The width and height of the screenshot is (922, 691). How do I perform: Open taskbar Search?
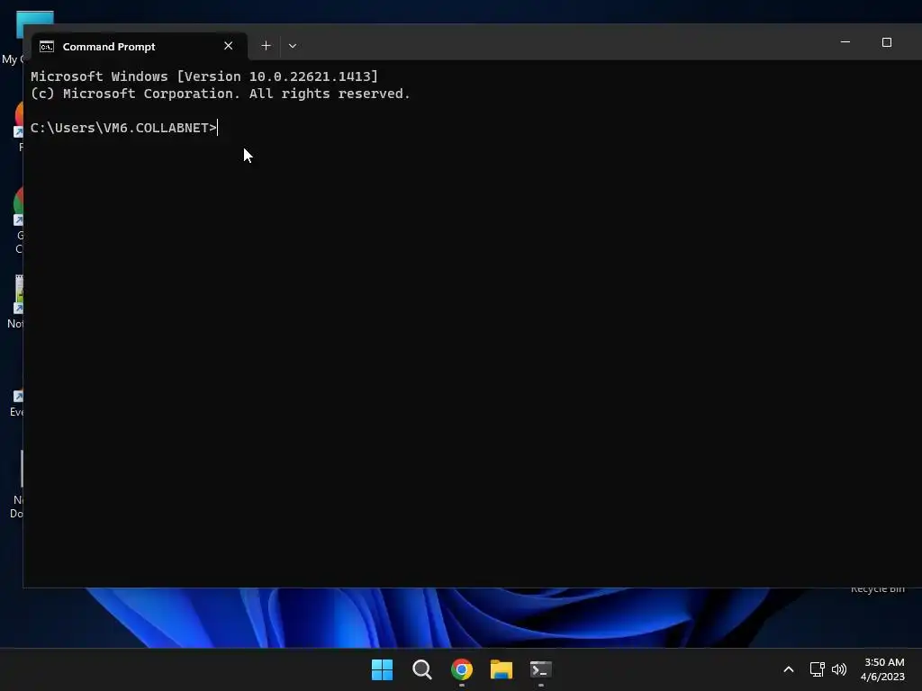pyautogui.click(x=421, y=669)
